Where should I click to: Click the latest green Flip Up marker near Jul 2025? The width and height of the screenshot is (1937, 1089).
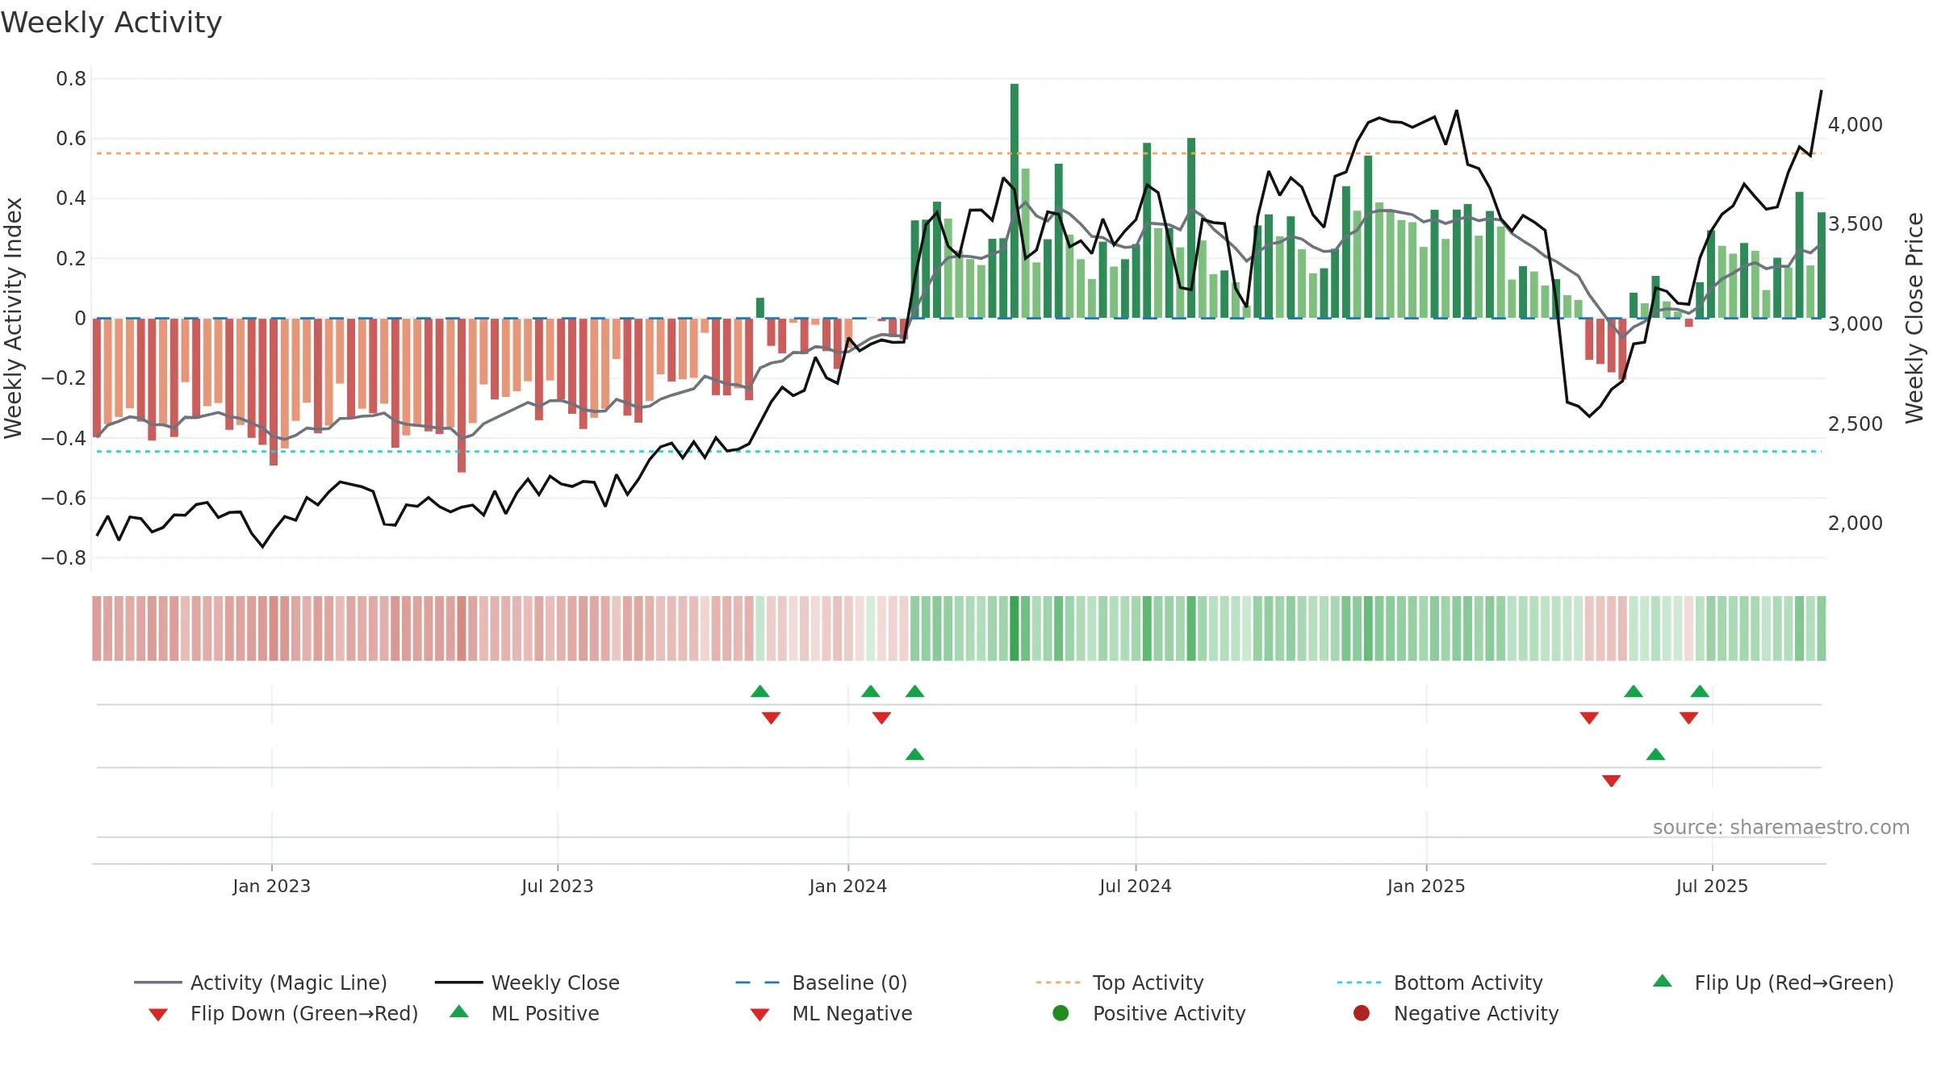[x=1700, y=691]
